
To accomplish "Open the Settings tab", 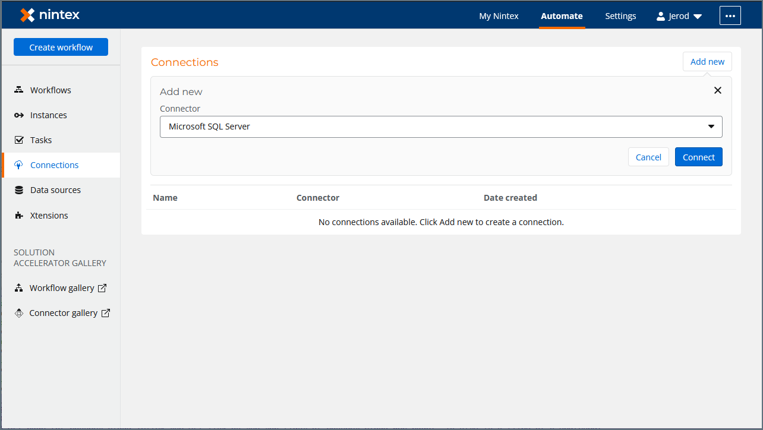I will pyautogui.click(x=620, y=16).
